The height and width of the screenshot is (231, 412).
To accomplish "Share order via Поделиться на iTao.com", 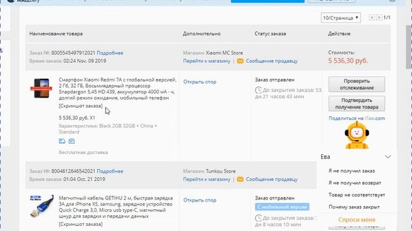I will [x=357, y=118].
